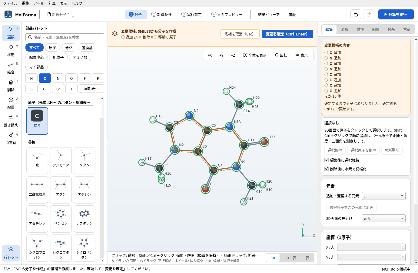Open the 表示 view options dropdown
418x273 pixels.
[302, 55]
